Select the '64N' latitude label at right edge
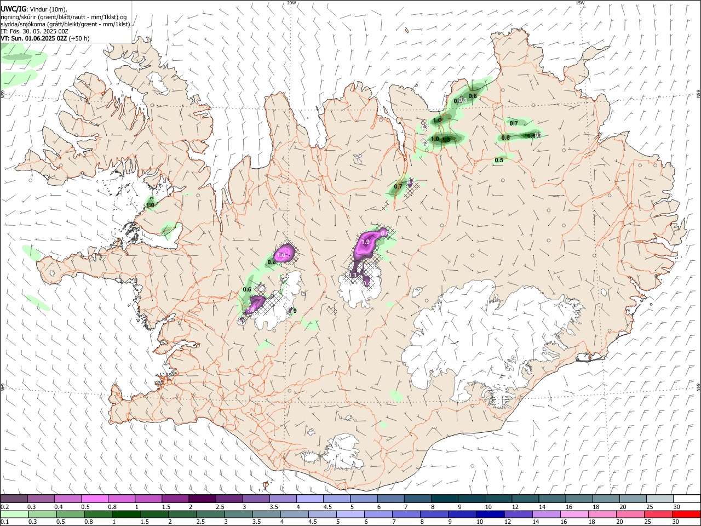Screen dimensions: 701x526 pyautogui.click(x=698, y=387)
